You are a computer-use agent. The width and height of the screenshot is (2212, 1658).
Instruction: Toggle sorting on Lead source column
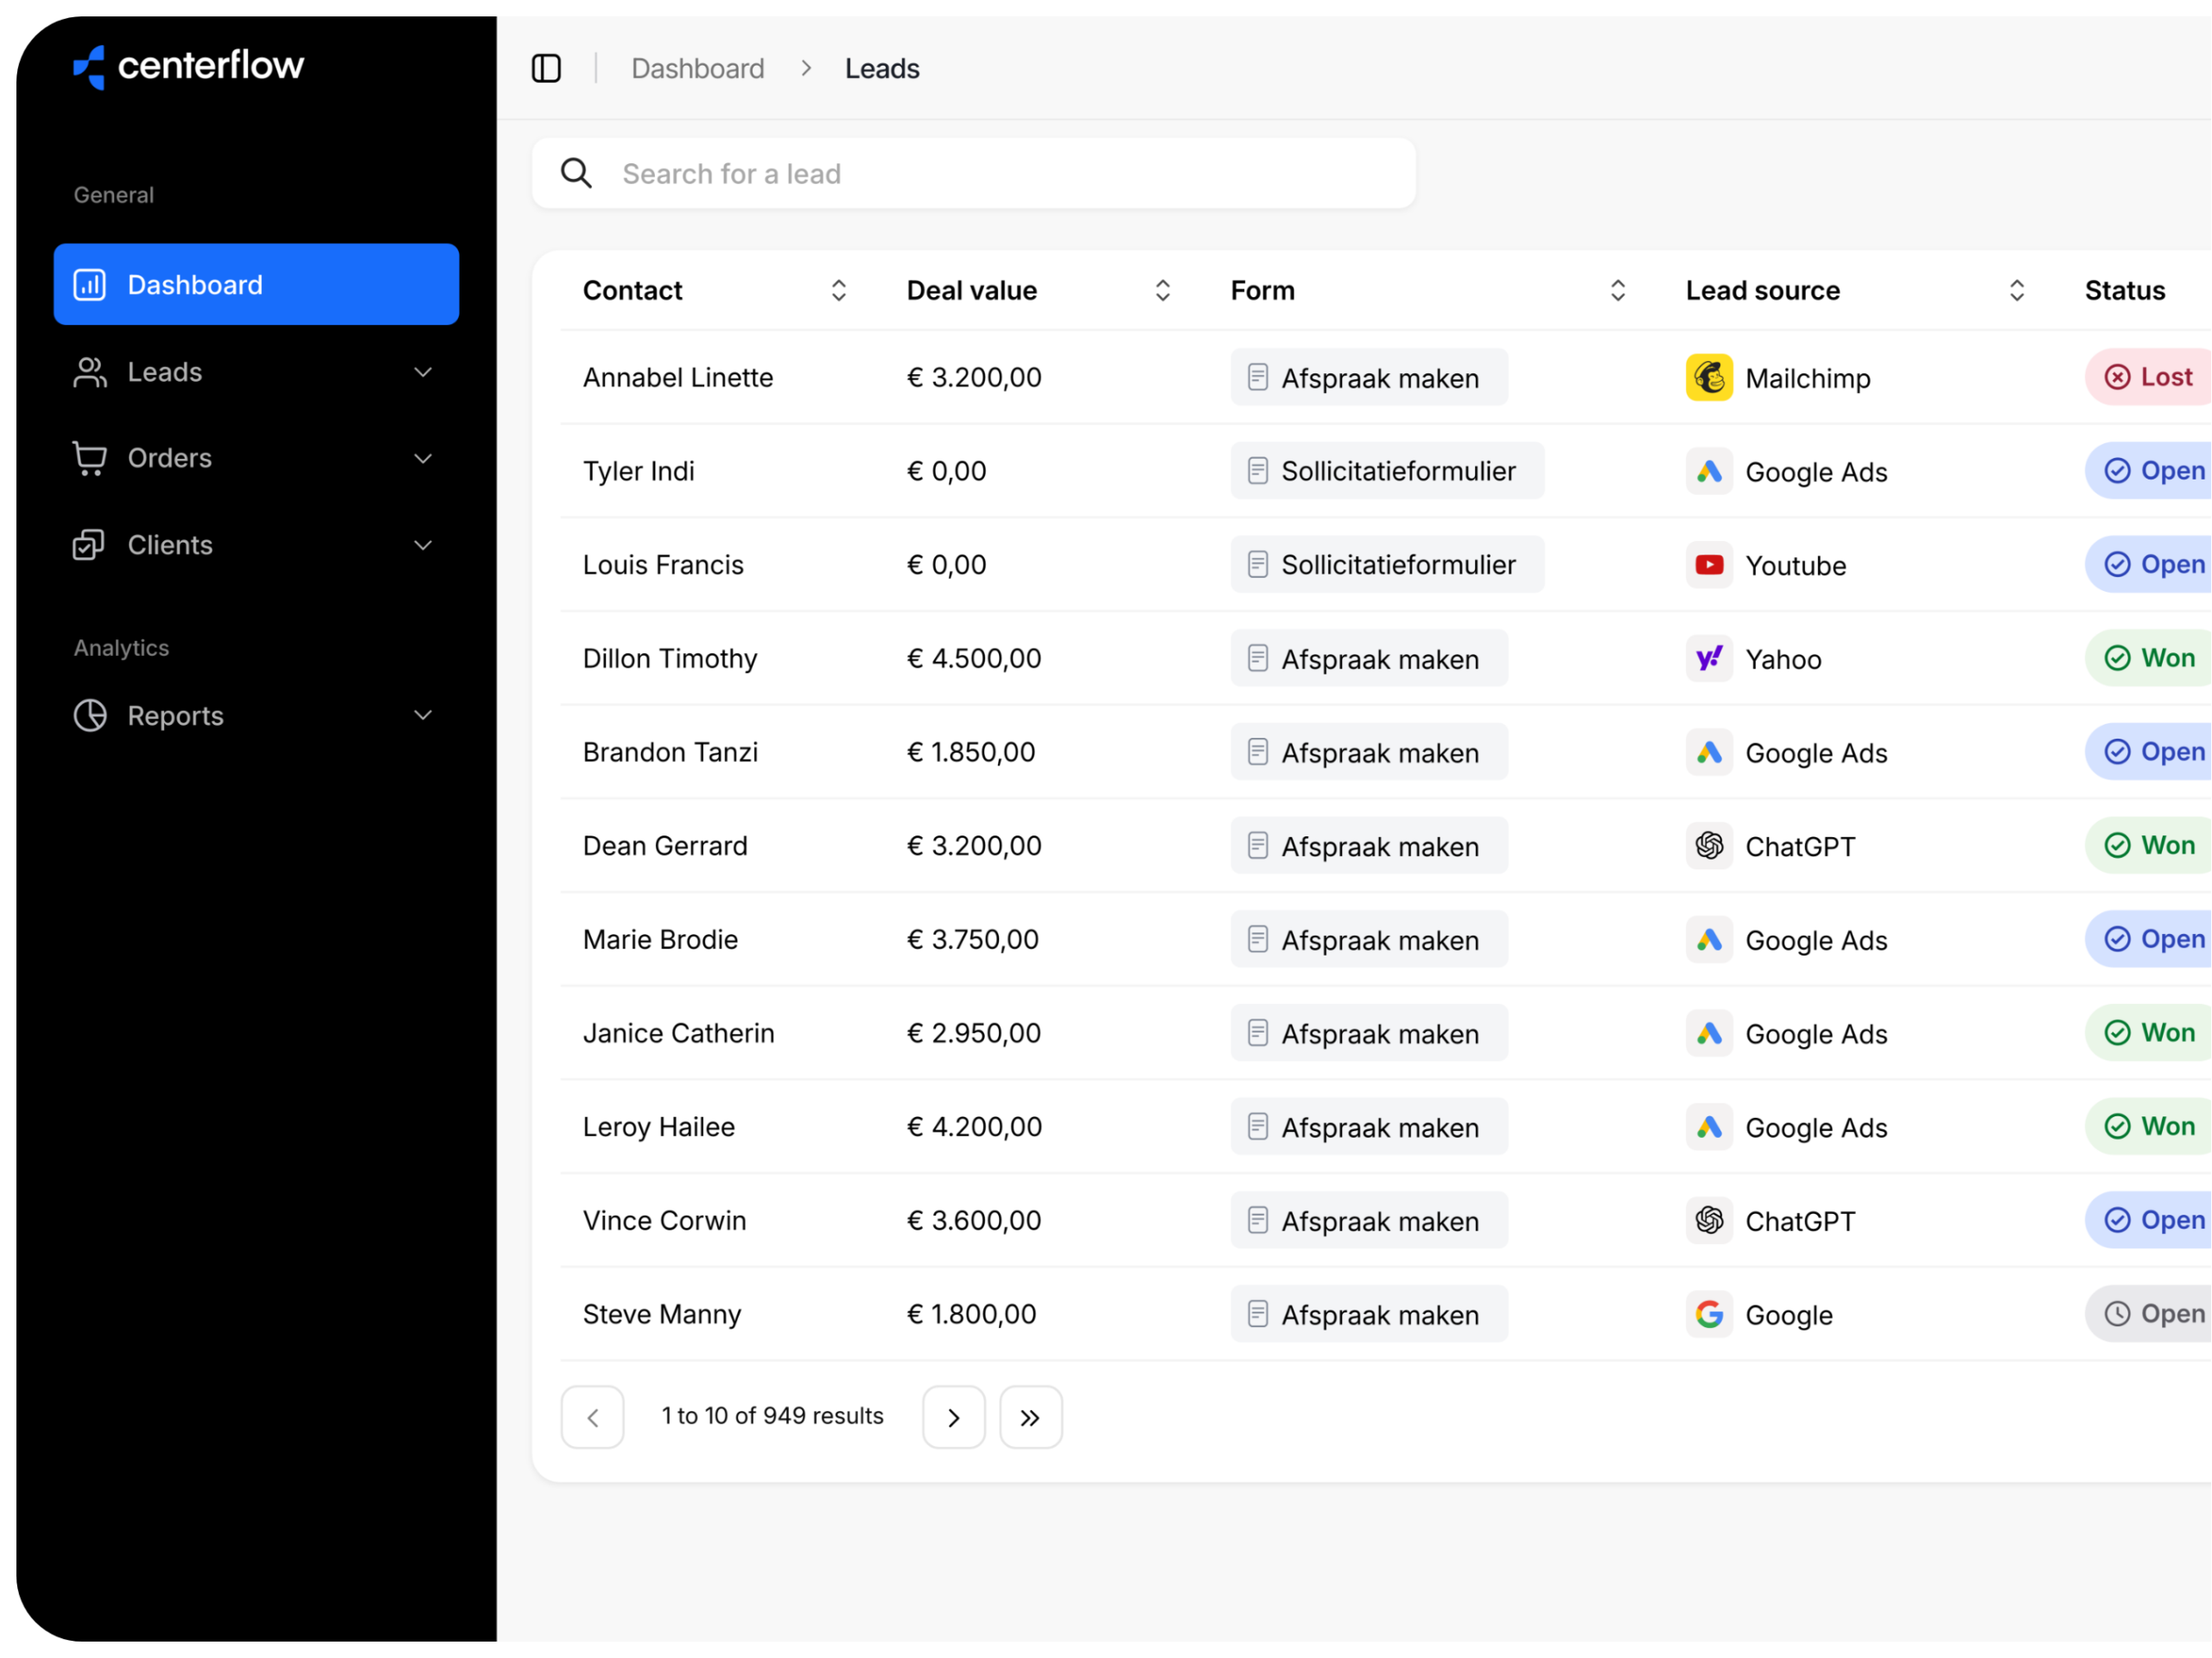tap(2016, 291)
